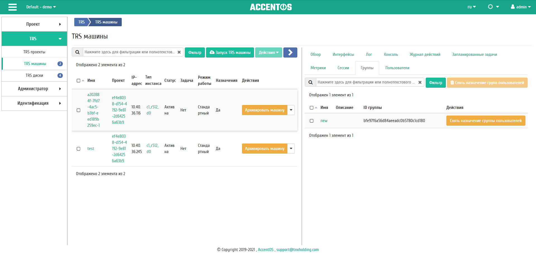Switch to the Пользователи tab
536x253 pixels.
(x=397, y=68)
